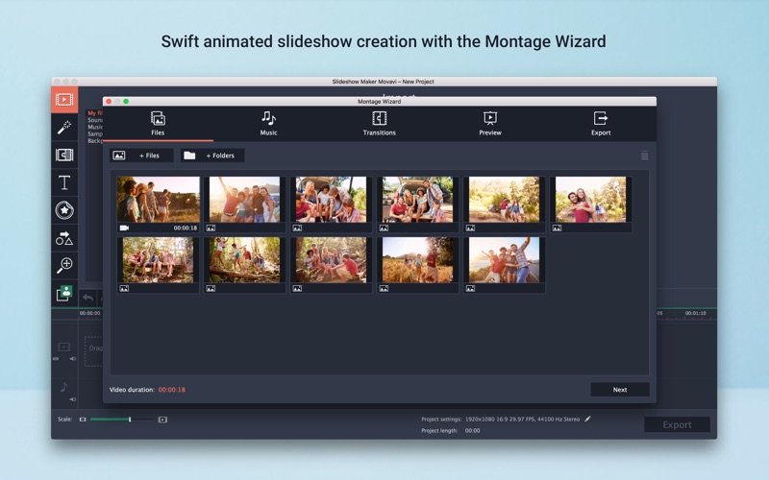Click the 00:00:00 timeline ruler mark
The height and width of the screenshot is (480, 769).
click(x=89, y=313)
